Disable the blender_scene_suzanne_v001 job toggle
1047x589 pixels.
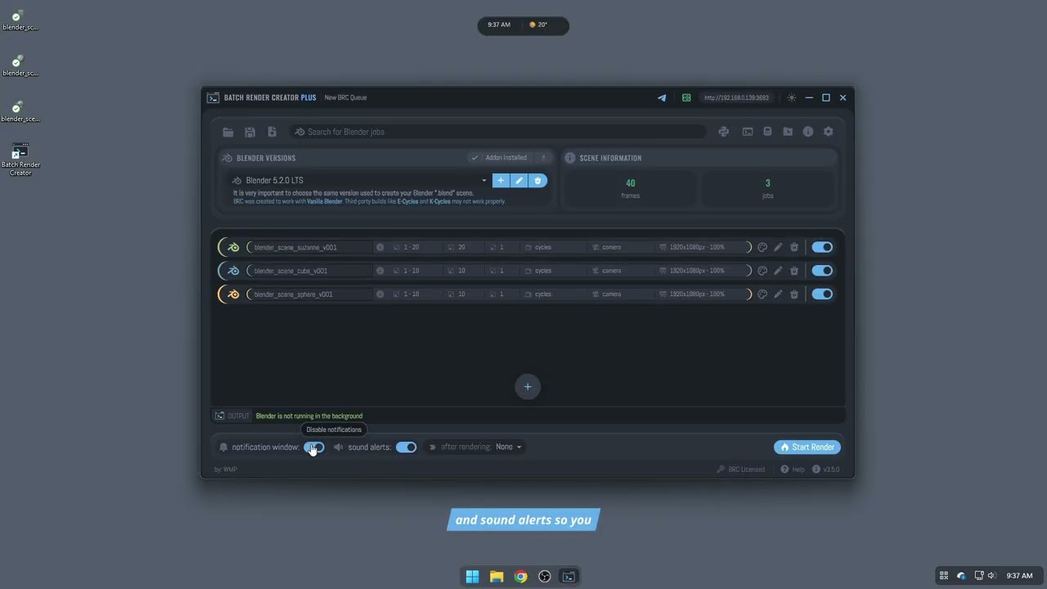click(822, 247)
